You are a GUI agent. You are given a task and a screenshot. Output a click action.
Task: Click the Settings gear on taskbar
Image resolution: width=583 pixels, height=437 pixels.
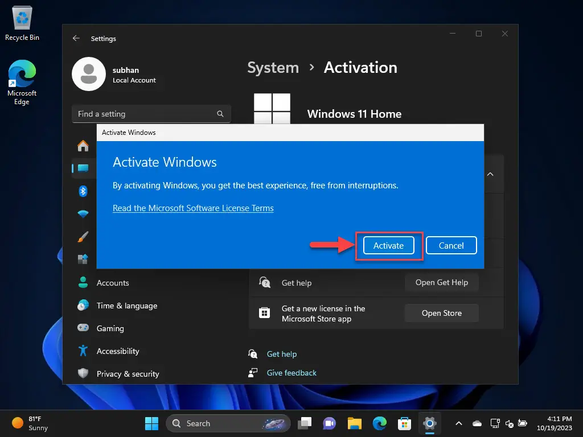[429, 423]
